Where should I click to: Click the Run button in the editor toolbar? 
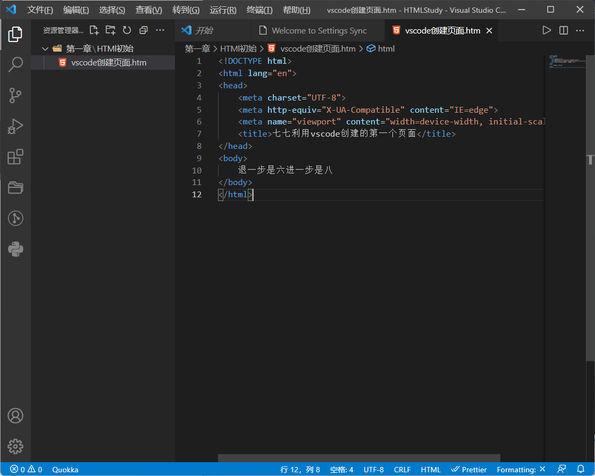pos(547,30)
